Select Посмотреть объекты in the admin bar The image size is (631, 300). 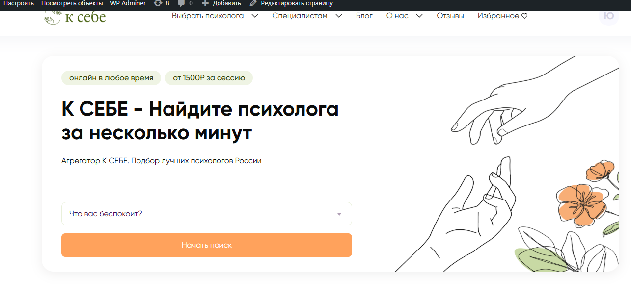[72, 3]
